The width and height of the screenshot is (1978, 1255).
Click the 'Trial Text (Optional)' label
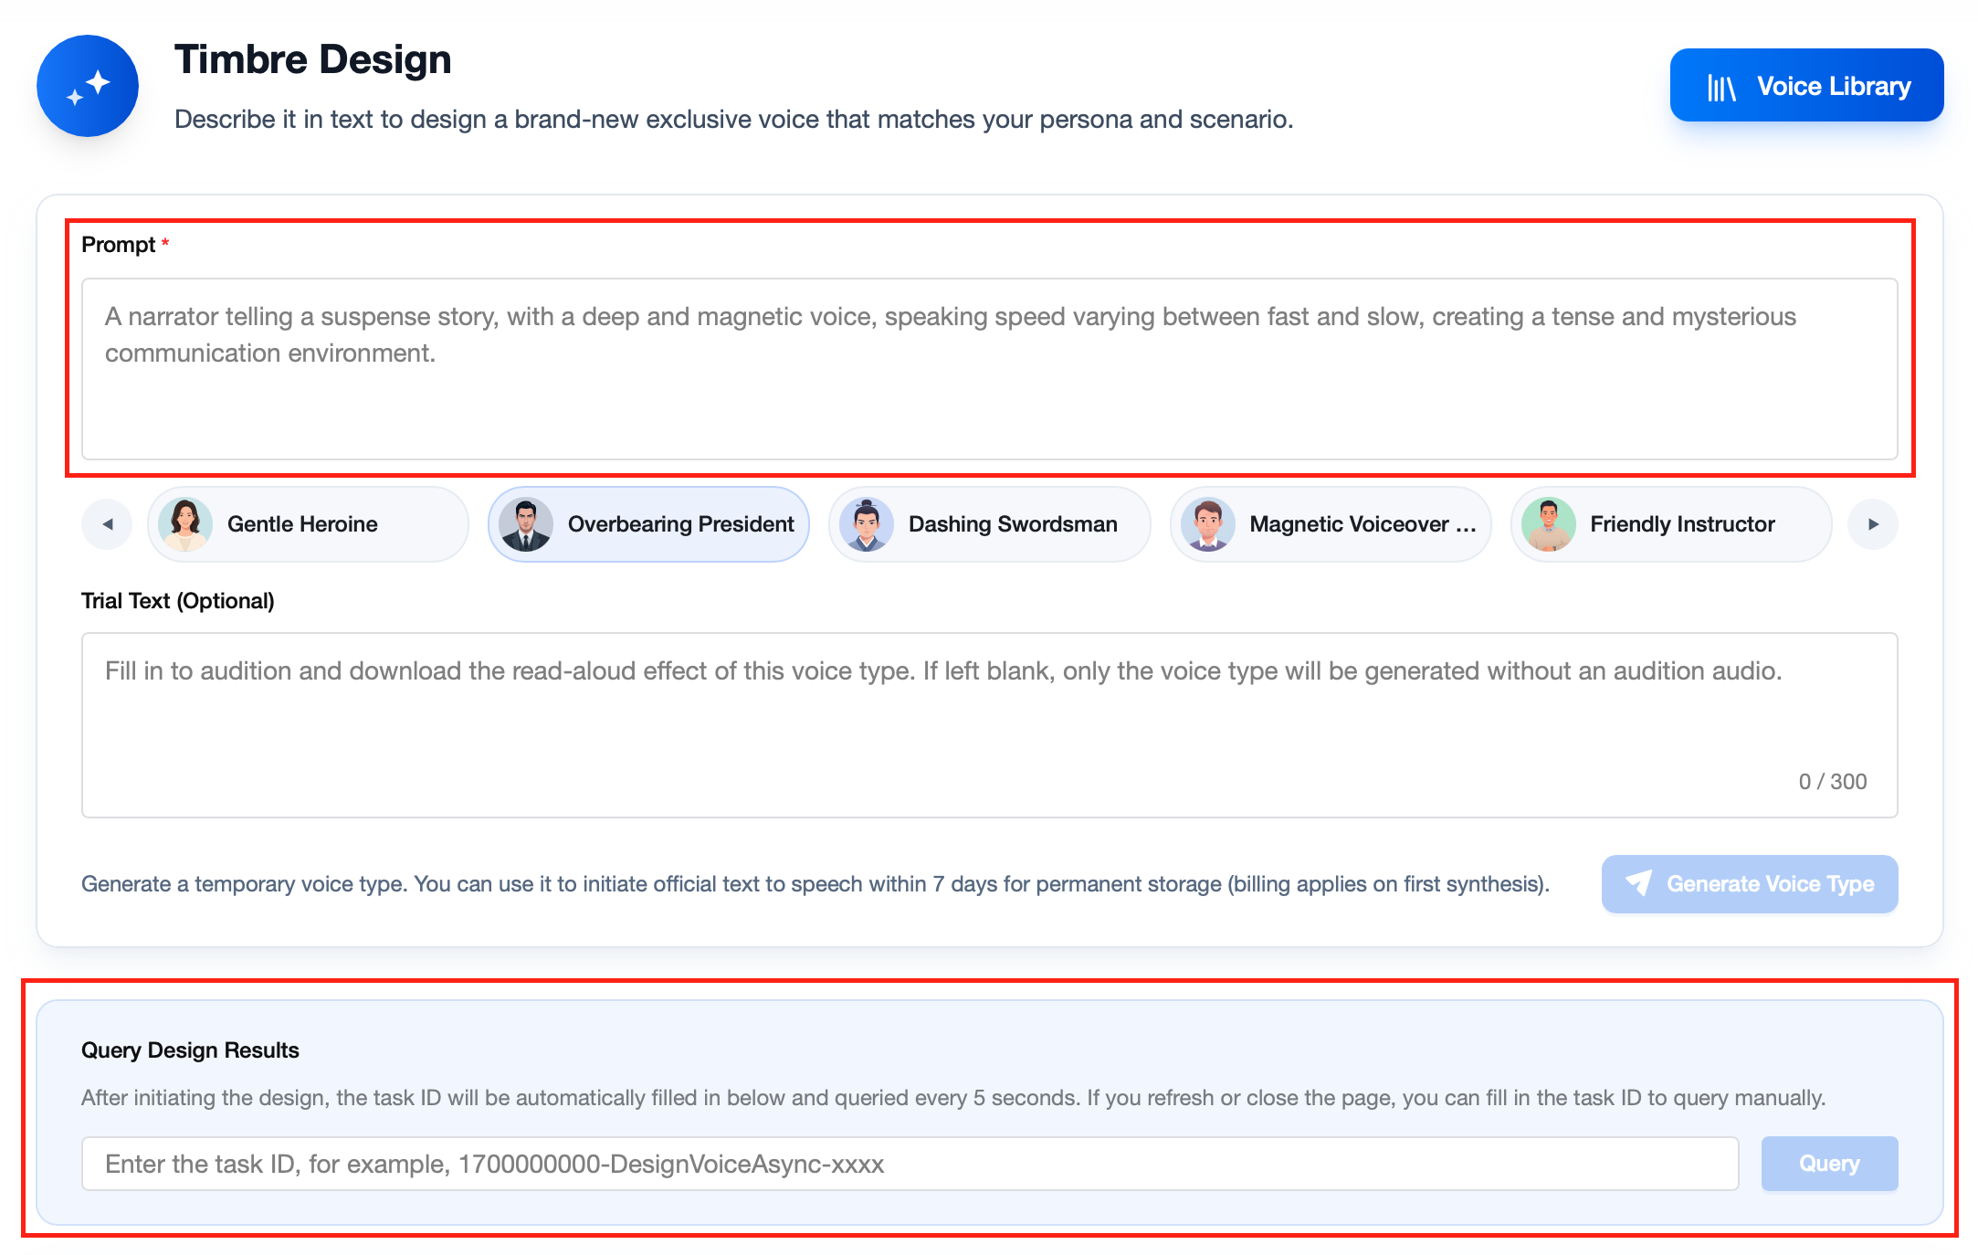pos(178,601)
